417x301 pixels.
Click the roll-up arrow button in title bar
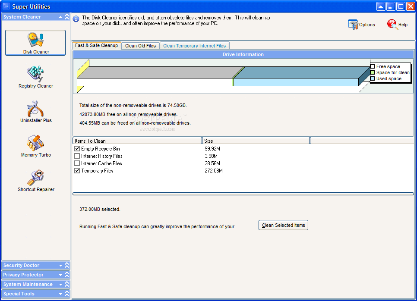381,6
